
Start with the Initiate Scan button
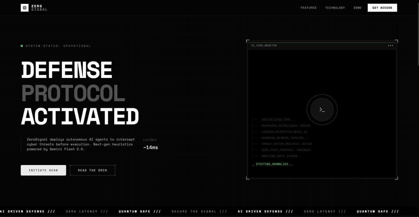(x=43, y=170)
